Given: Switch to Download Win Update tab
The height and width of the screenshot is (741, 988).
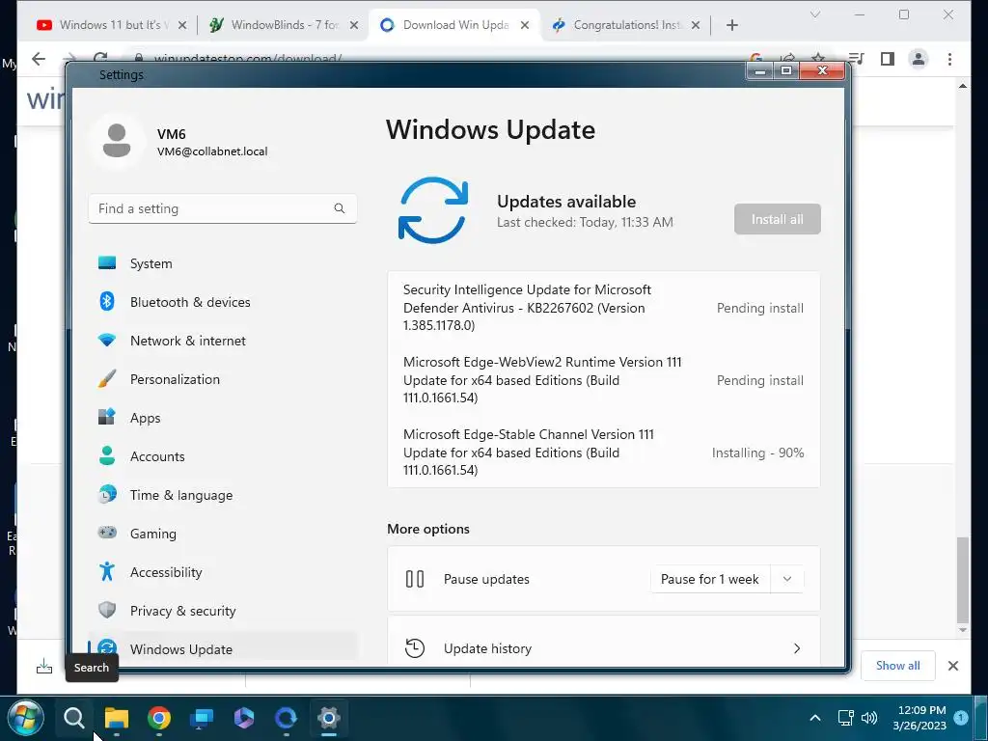Looking at the screenshot, I should (x=455, y=25).
